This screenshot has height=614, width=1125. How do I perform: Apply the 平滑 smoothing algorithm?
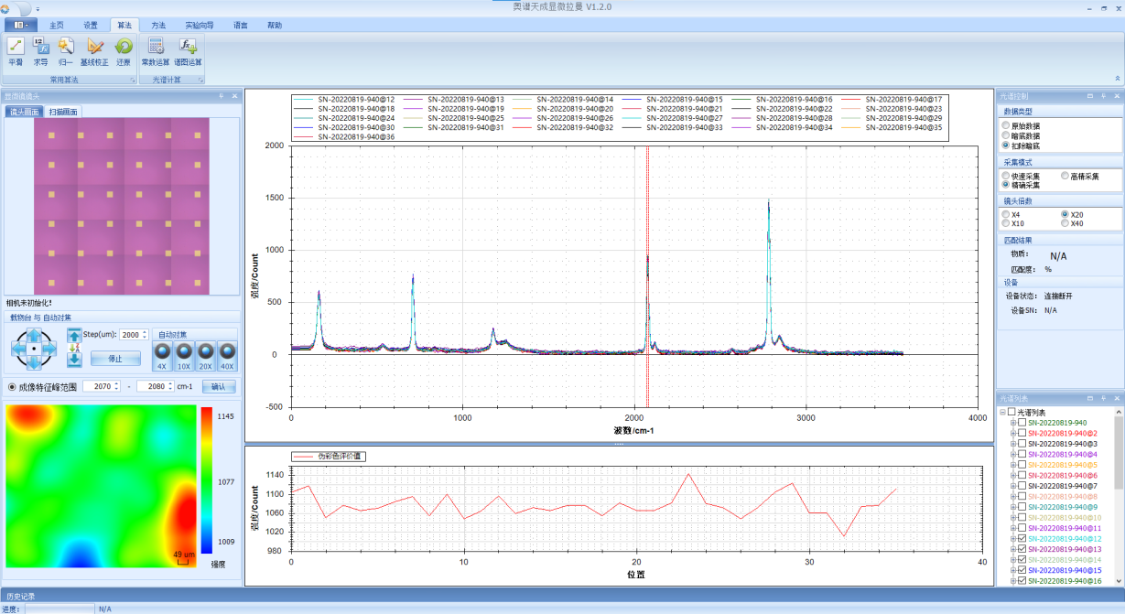coord(16,51)
